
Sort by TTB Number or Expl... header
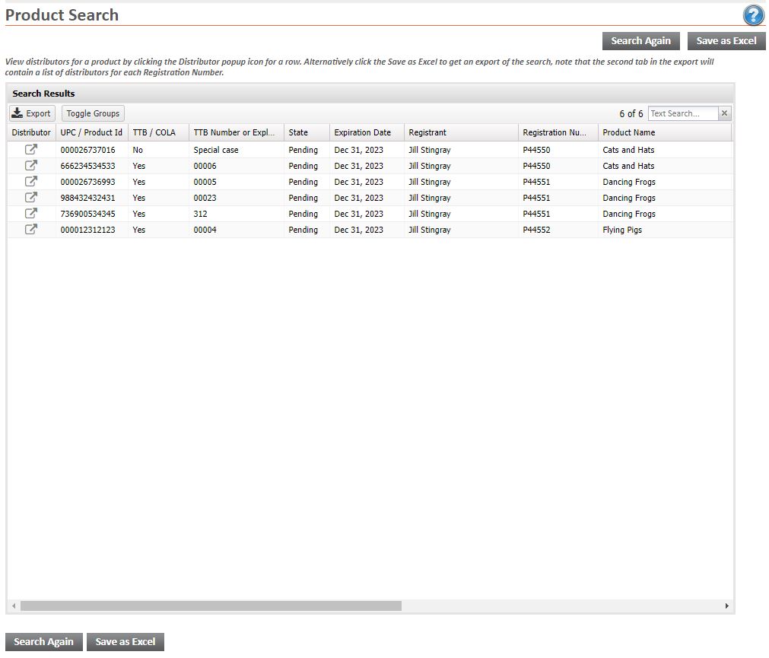click(x=237, y=132)
